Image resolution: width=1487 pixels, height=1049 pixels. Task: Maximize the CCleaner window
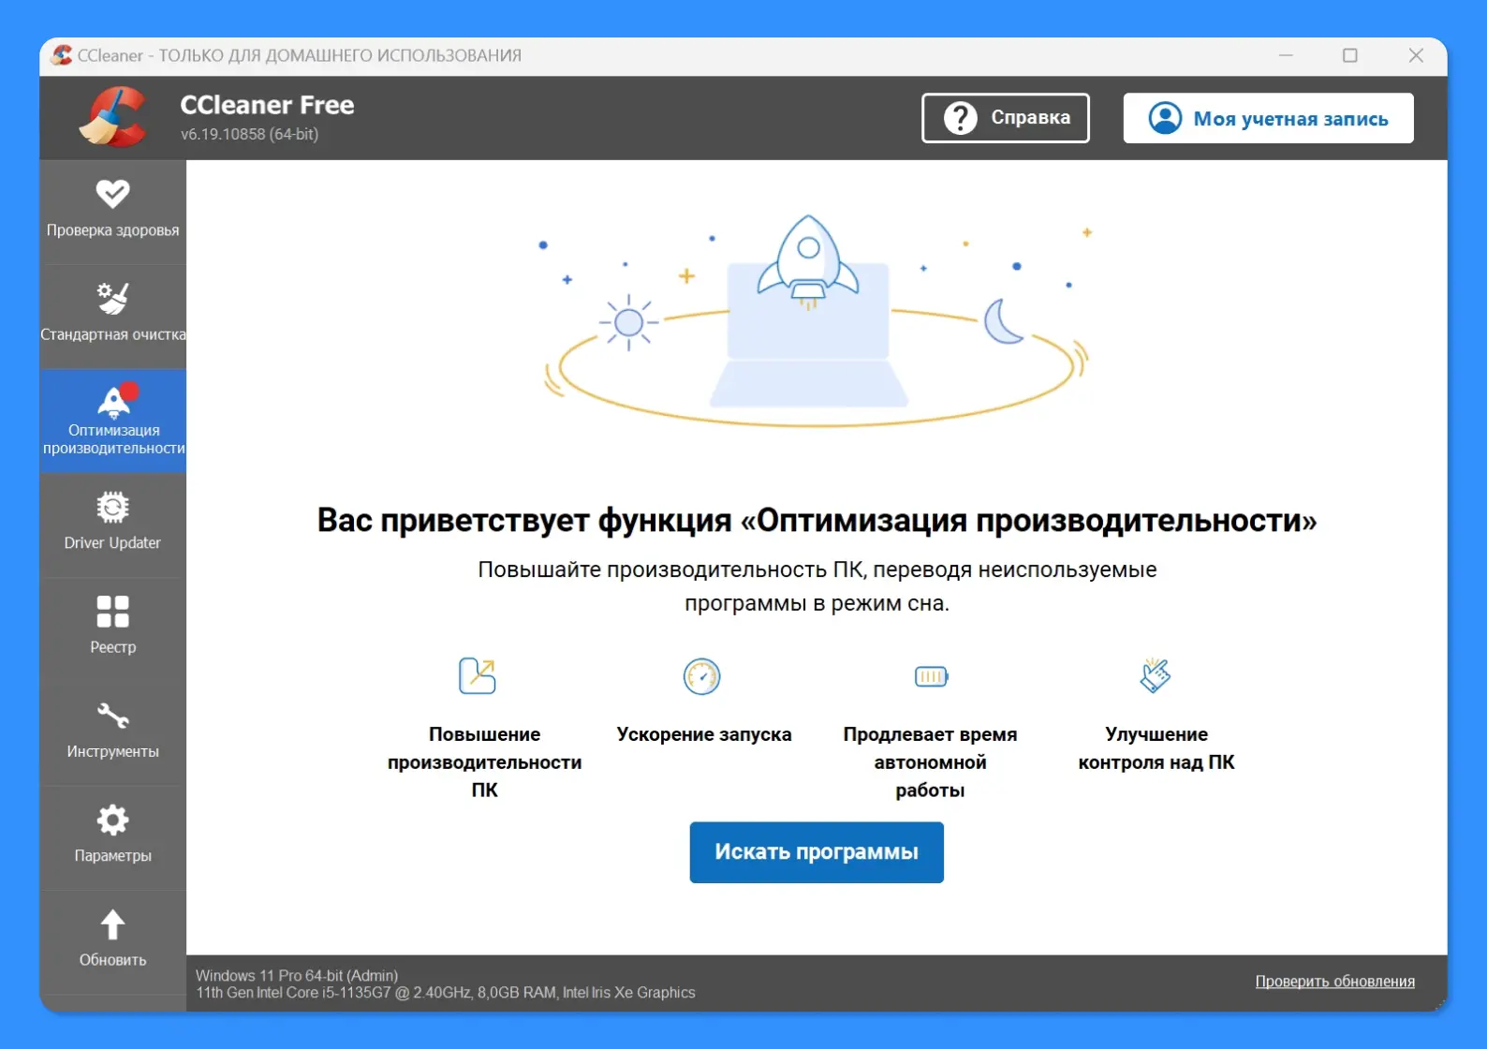click(x=1350, y=55)
